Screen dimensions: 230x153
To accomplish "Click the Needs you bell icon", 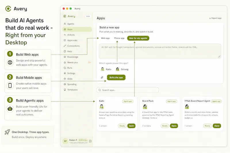I will [x=65, y=62].
